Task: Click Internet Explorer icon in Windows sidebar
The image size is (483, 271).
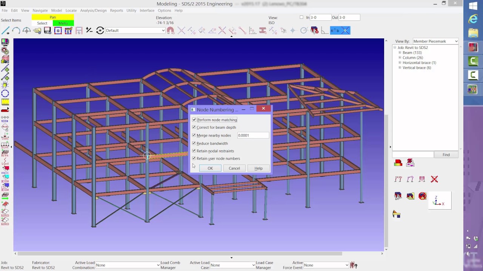Action: [473, 20]
